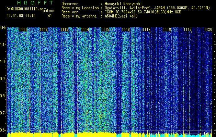
Task: Click the 0.7 kHz axis label
Action: point(3,113)
